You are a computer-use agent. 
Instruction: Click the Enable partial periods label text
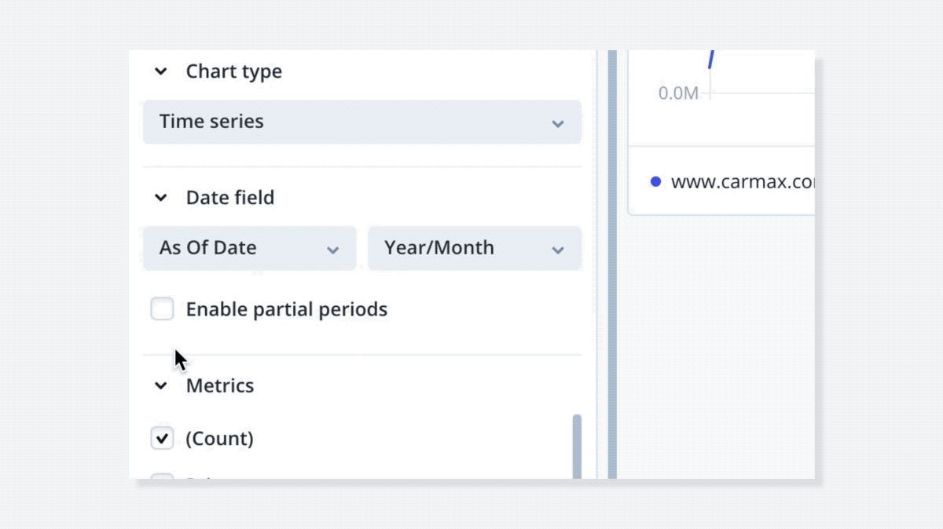287,309
